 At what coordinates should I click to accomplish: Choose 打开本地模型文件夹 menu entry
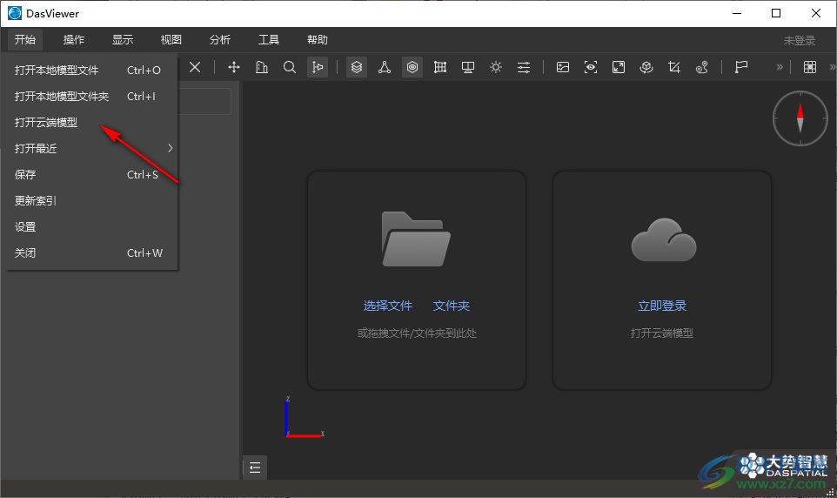pos(92,96)
